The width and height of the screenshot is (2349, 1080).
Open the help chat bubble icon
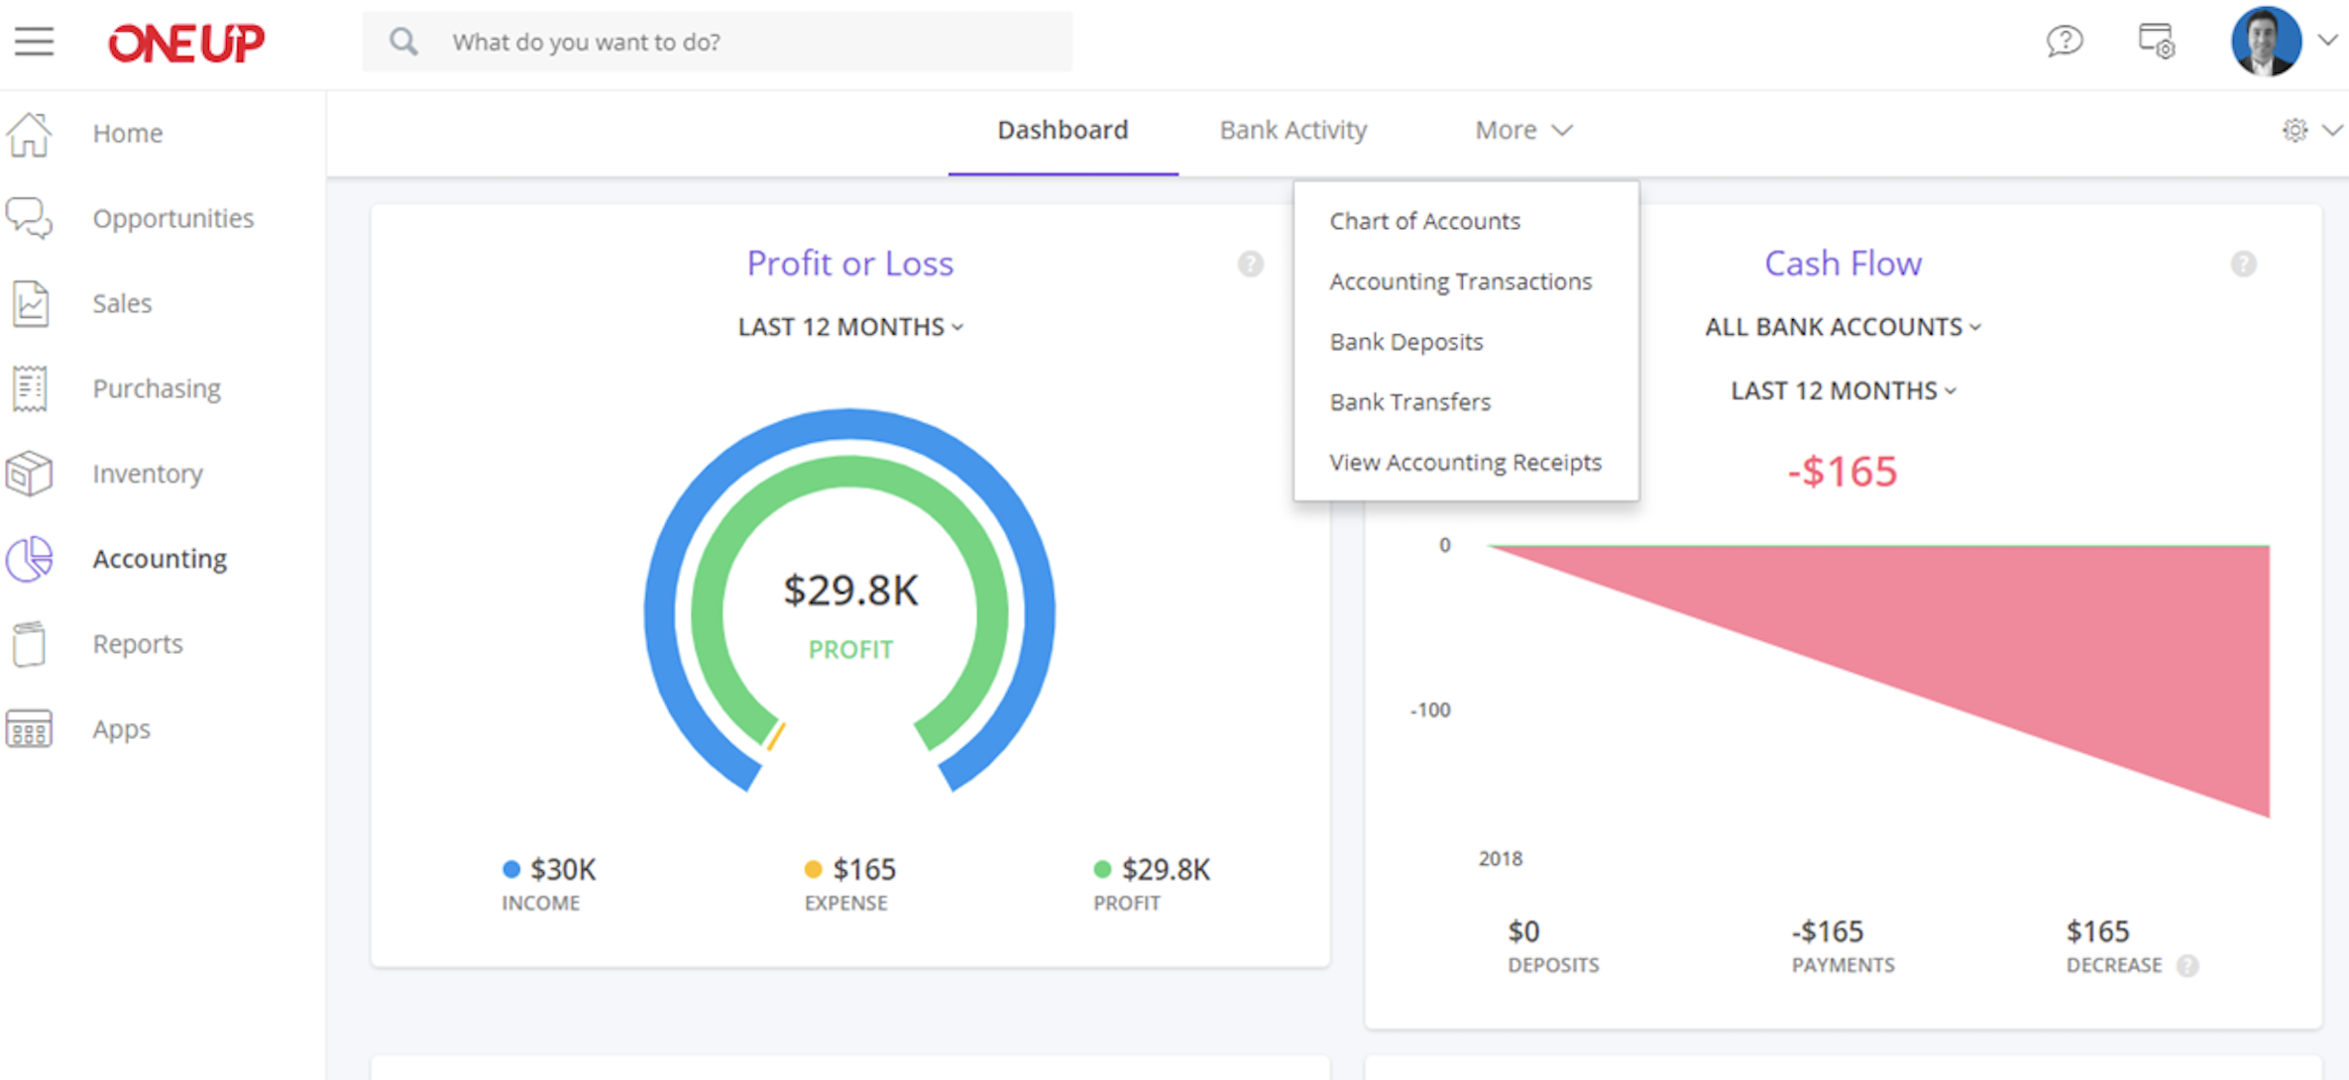point(2065,42)
